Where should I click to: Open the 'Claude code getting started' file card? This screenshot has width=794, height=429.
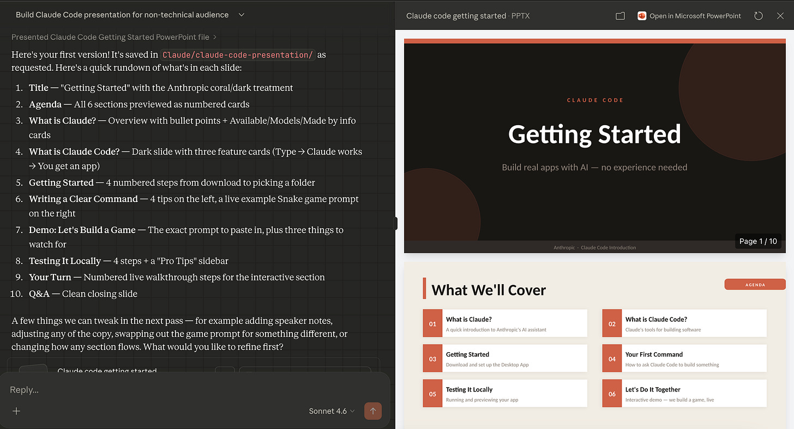pyautogui.click(x=195, y=366)
